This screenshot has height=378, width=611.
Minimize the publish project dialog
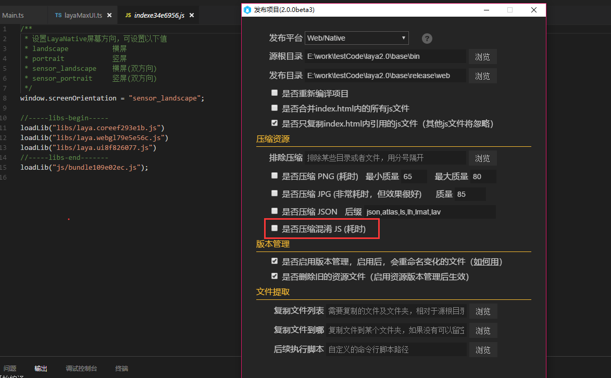point(487,10)
